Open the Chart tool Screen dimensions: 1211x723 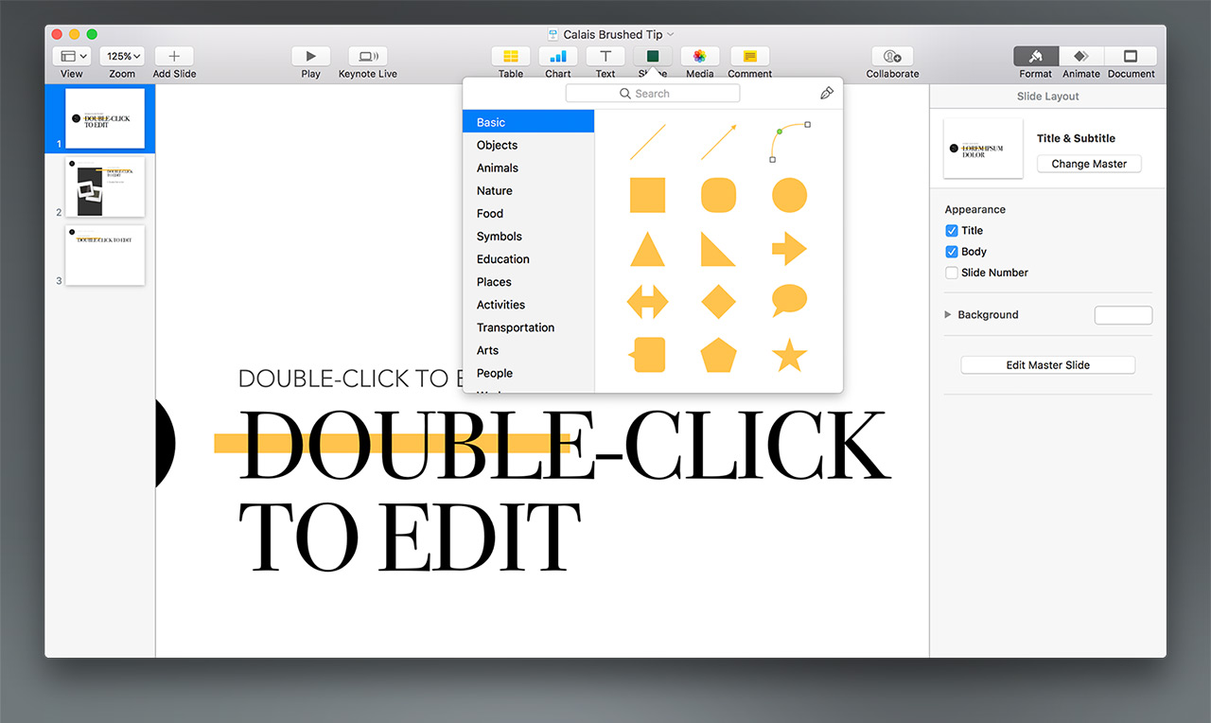[557, 57]
